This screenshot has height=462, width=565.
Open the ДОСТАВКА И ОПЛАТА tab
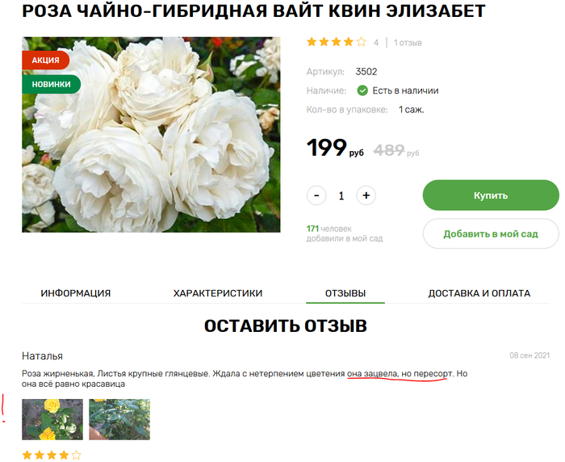pos(479,293)
